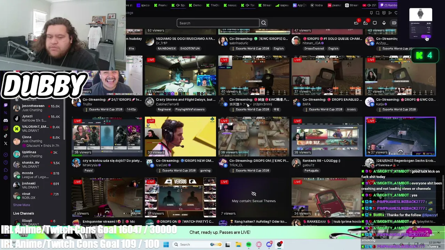Open UpMinaa channel in sidebar list
This screenshot has height=250, width=445.
38,154
